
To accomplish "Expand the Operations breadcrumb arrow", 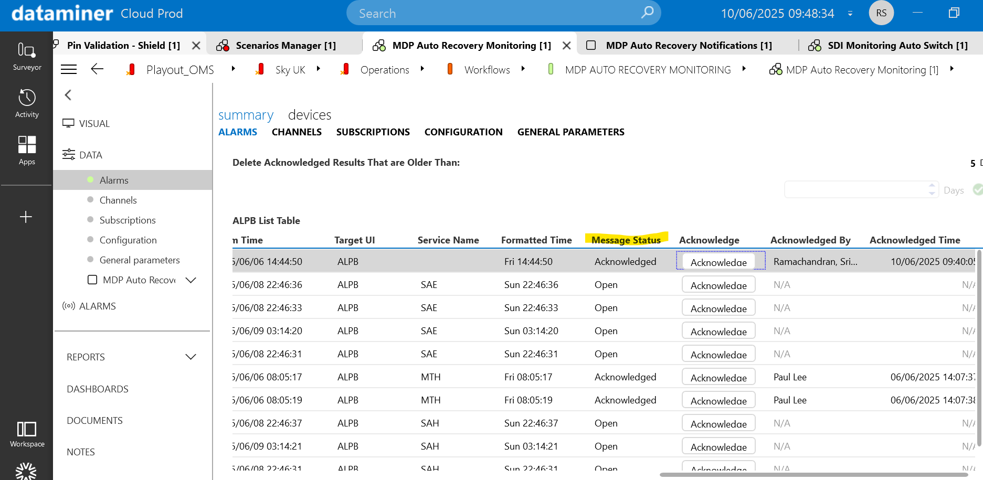I will pos(422,69).
